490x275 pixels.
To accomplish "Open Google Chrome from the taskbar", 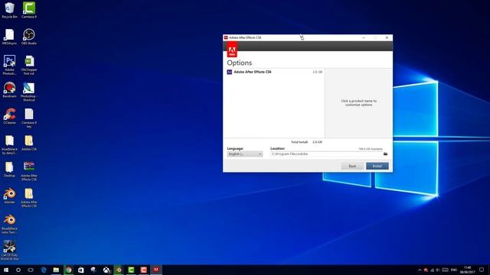I will coord(68,270).
